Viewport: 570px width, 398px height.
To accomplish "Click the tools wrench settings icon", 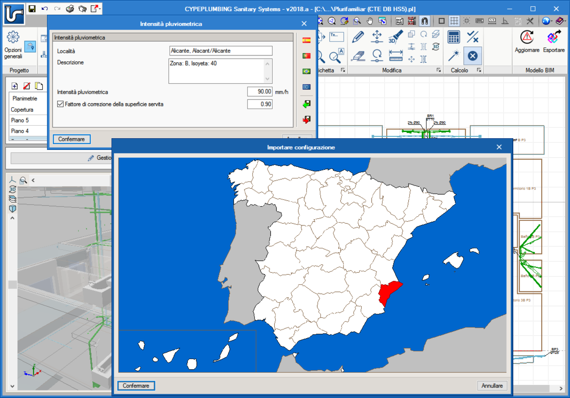I will (530, 21).
